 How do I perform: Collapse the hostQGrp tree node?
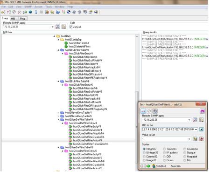54,36
